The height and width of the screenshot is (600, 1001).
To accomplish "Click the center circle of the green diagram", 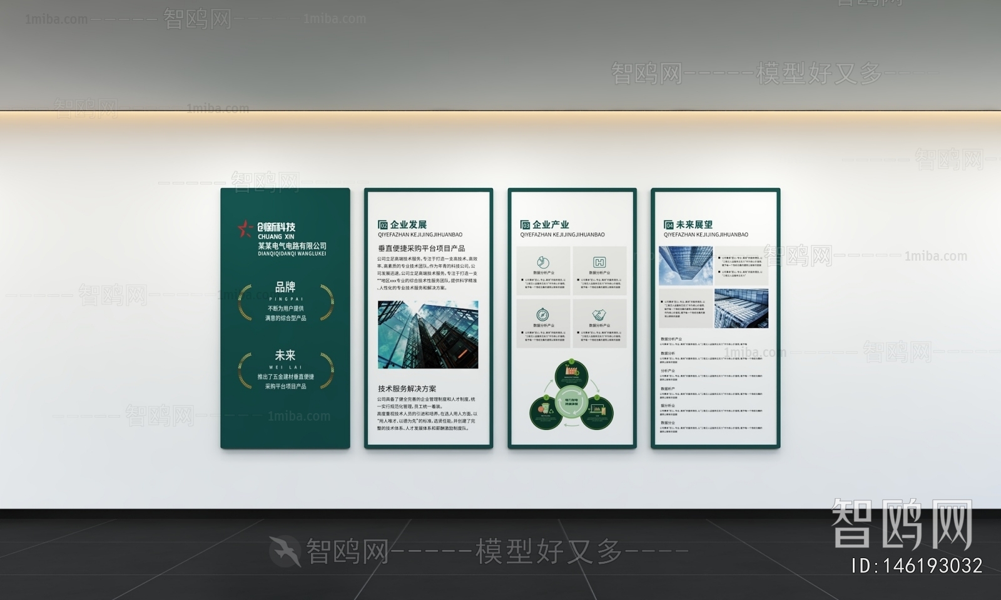I will [x=572, y=401].
